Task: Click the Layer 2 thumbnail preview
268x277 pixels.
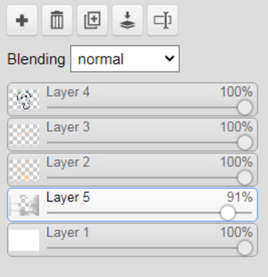Action: (24, 170)
